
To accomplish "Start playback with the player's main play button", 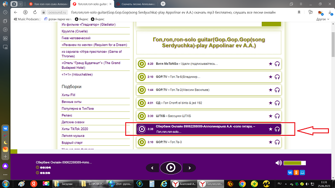I will point(171,168).
